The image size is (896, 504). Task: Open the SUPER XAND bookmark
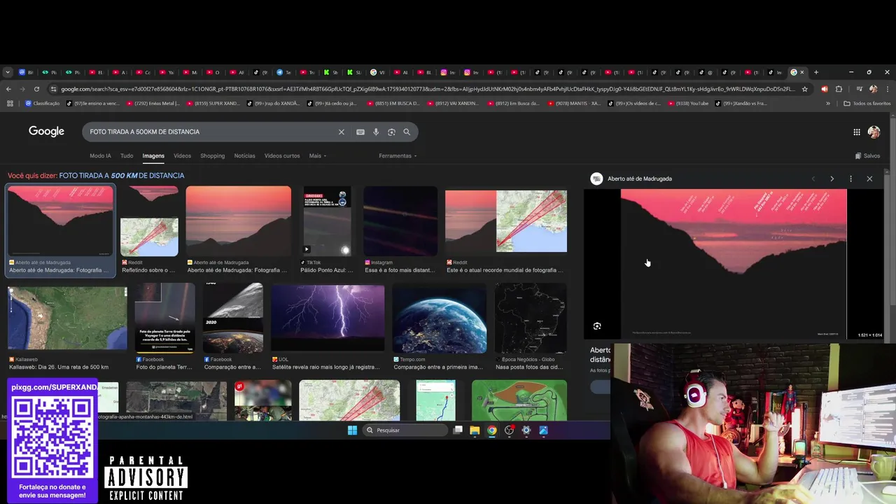click(x=212, y=104)
